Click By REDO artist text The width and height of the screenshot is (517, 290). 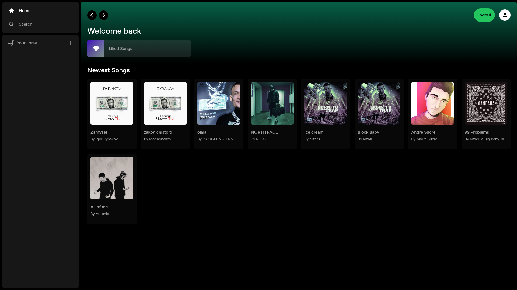[258, 139]
